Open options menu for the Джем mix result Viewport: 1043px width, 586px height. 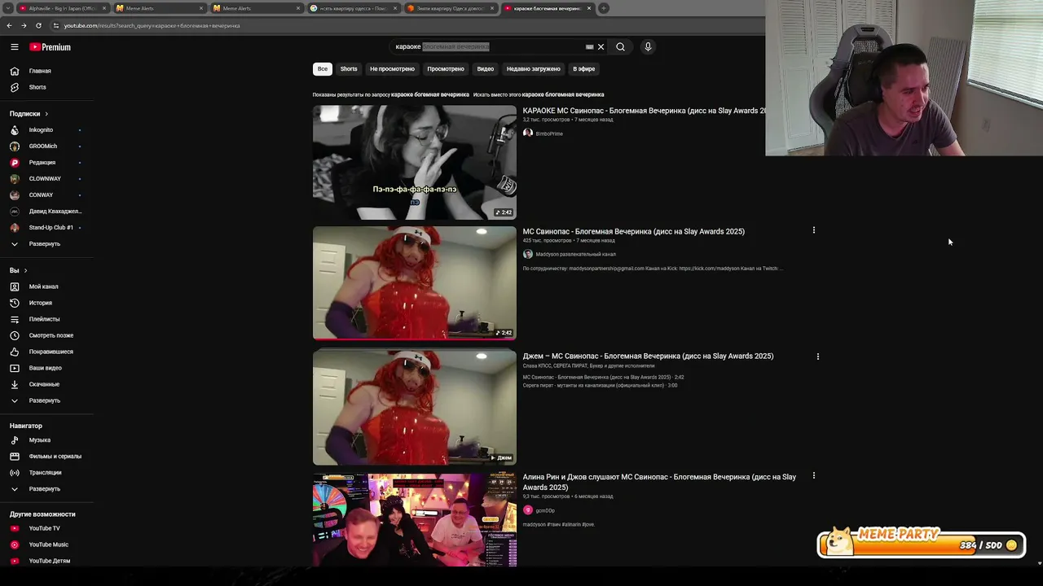[x=817, y=356]
